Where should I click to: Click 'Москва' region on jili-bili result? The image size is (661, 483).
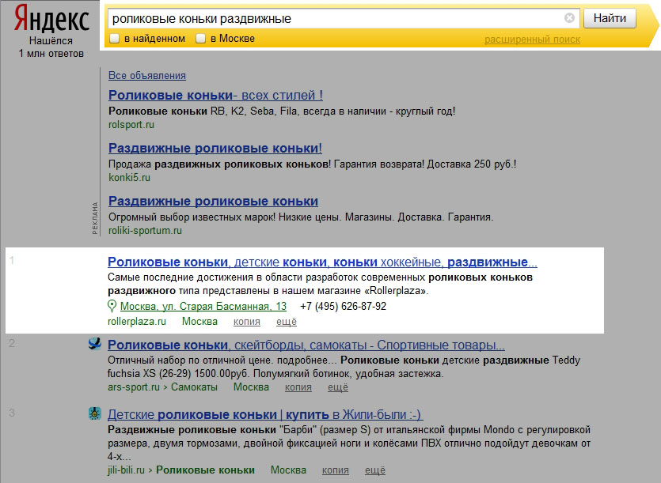coord(288,470)
